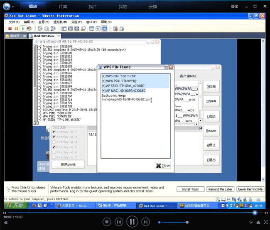
Task: Click Never Remind Me button
Action: tap(250, 189)
